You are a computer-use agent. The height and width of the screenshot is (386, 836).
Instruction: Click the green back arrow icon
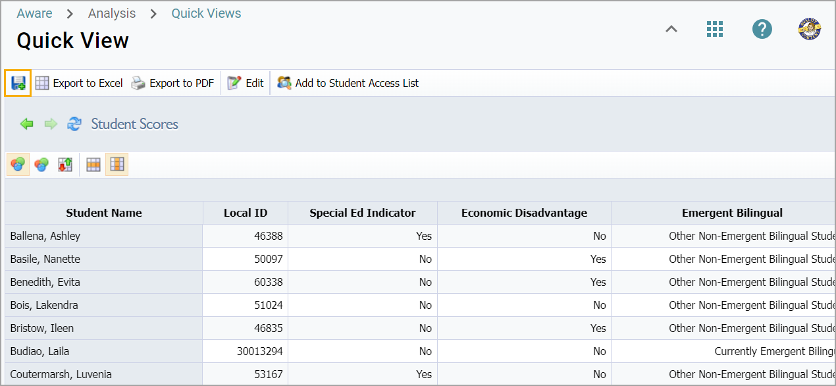click(x=26, y=124)
